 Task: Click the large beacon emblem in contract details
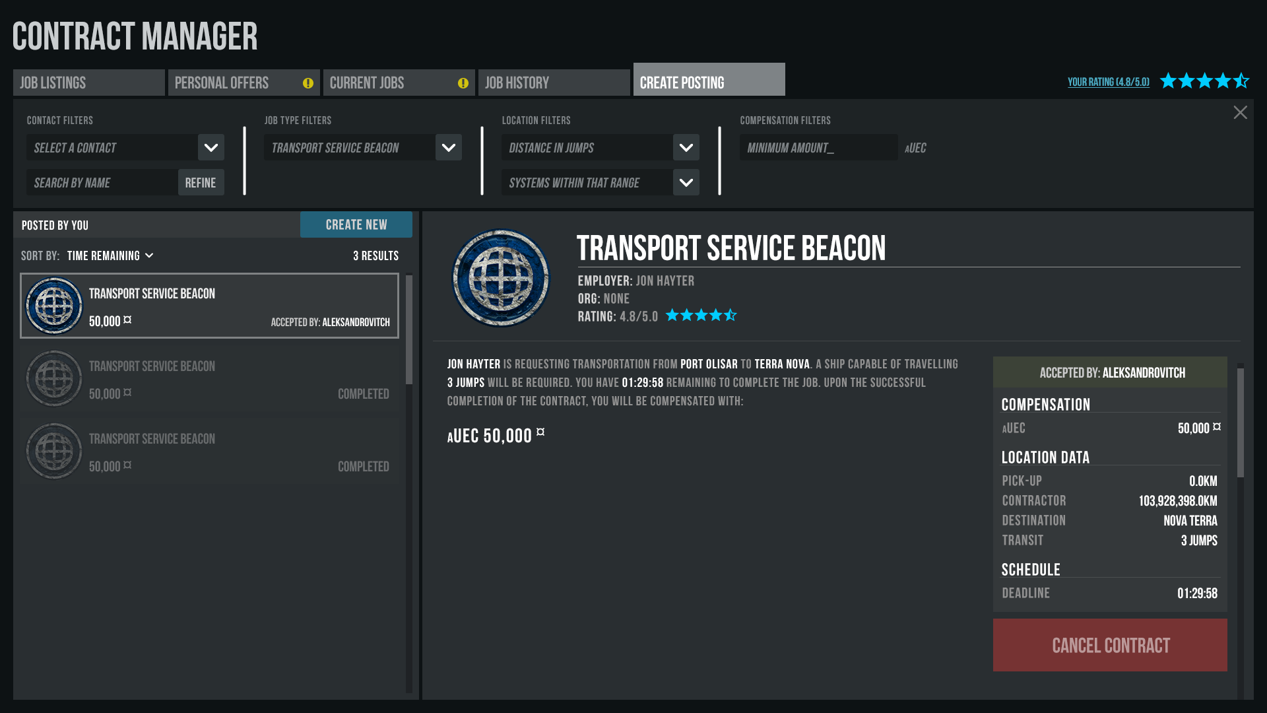tap(501, 278)
